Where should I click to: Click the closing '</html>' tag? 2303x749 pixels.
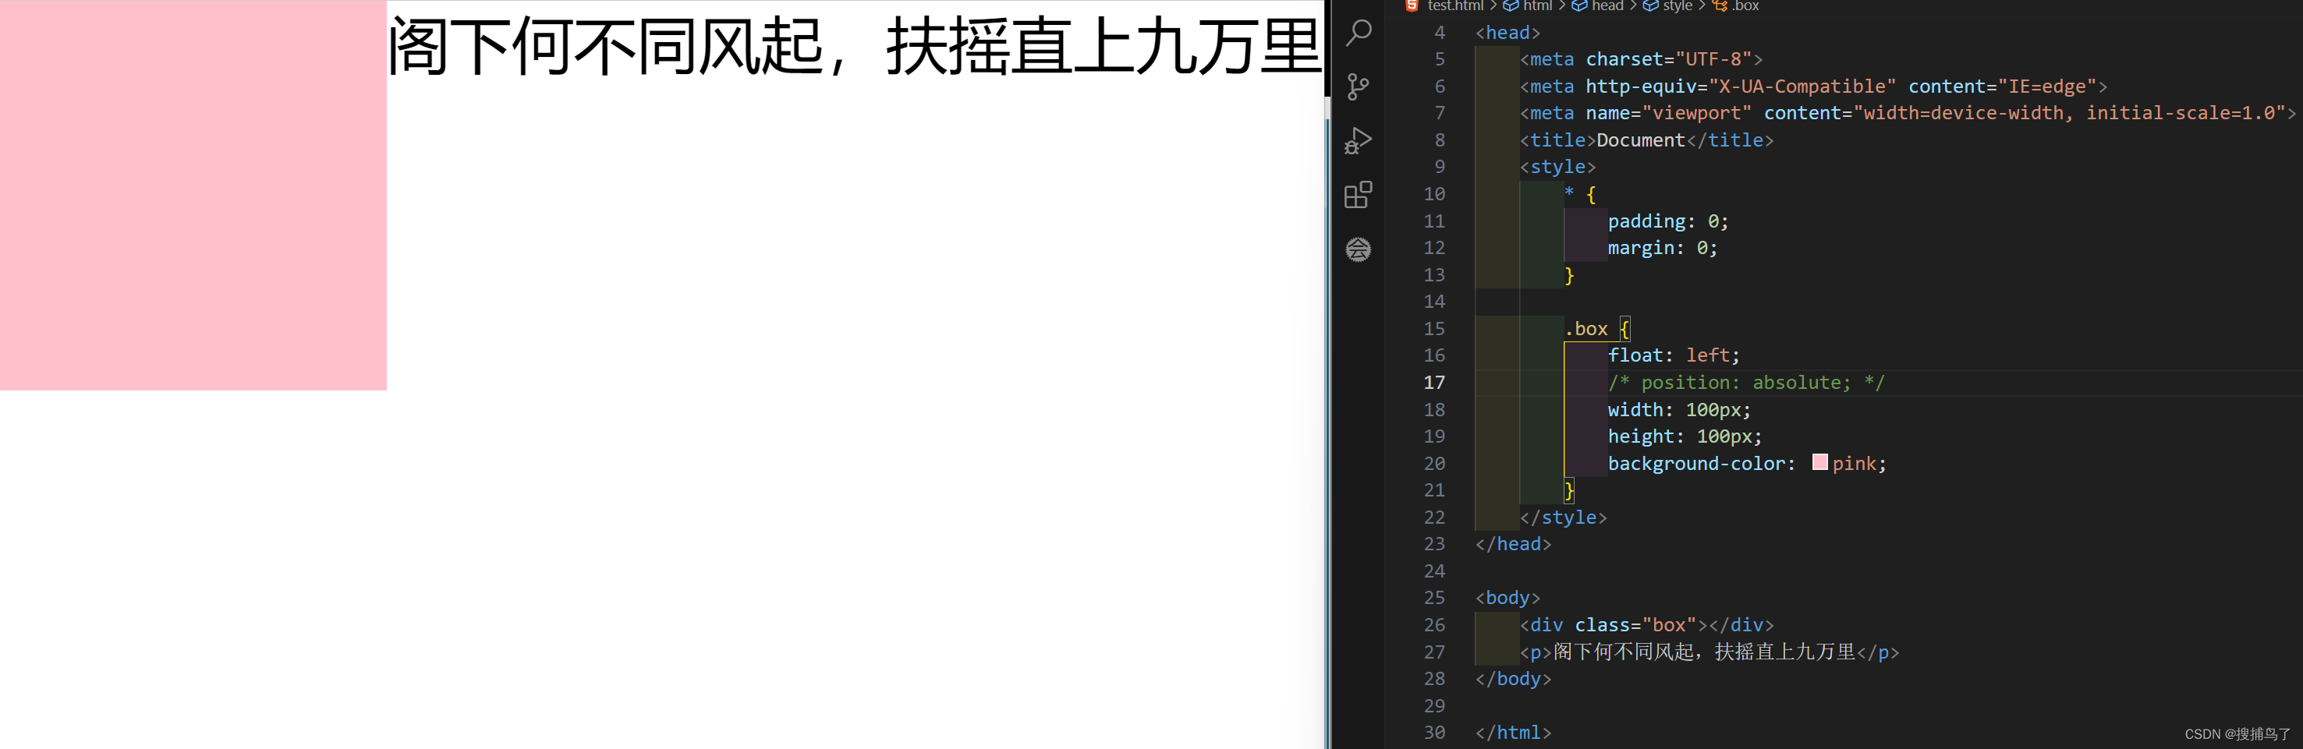point(1513,733)
